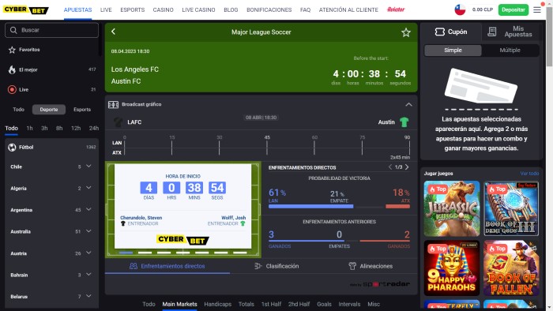The width and height of the screenshot is (553, 311).
Task: Add match to favorites with star icon
Action: pos(406,32)
